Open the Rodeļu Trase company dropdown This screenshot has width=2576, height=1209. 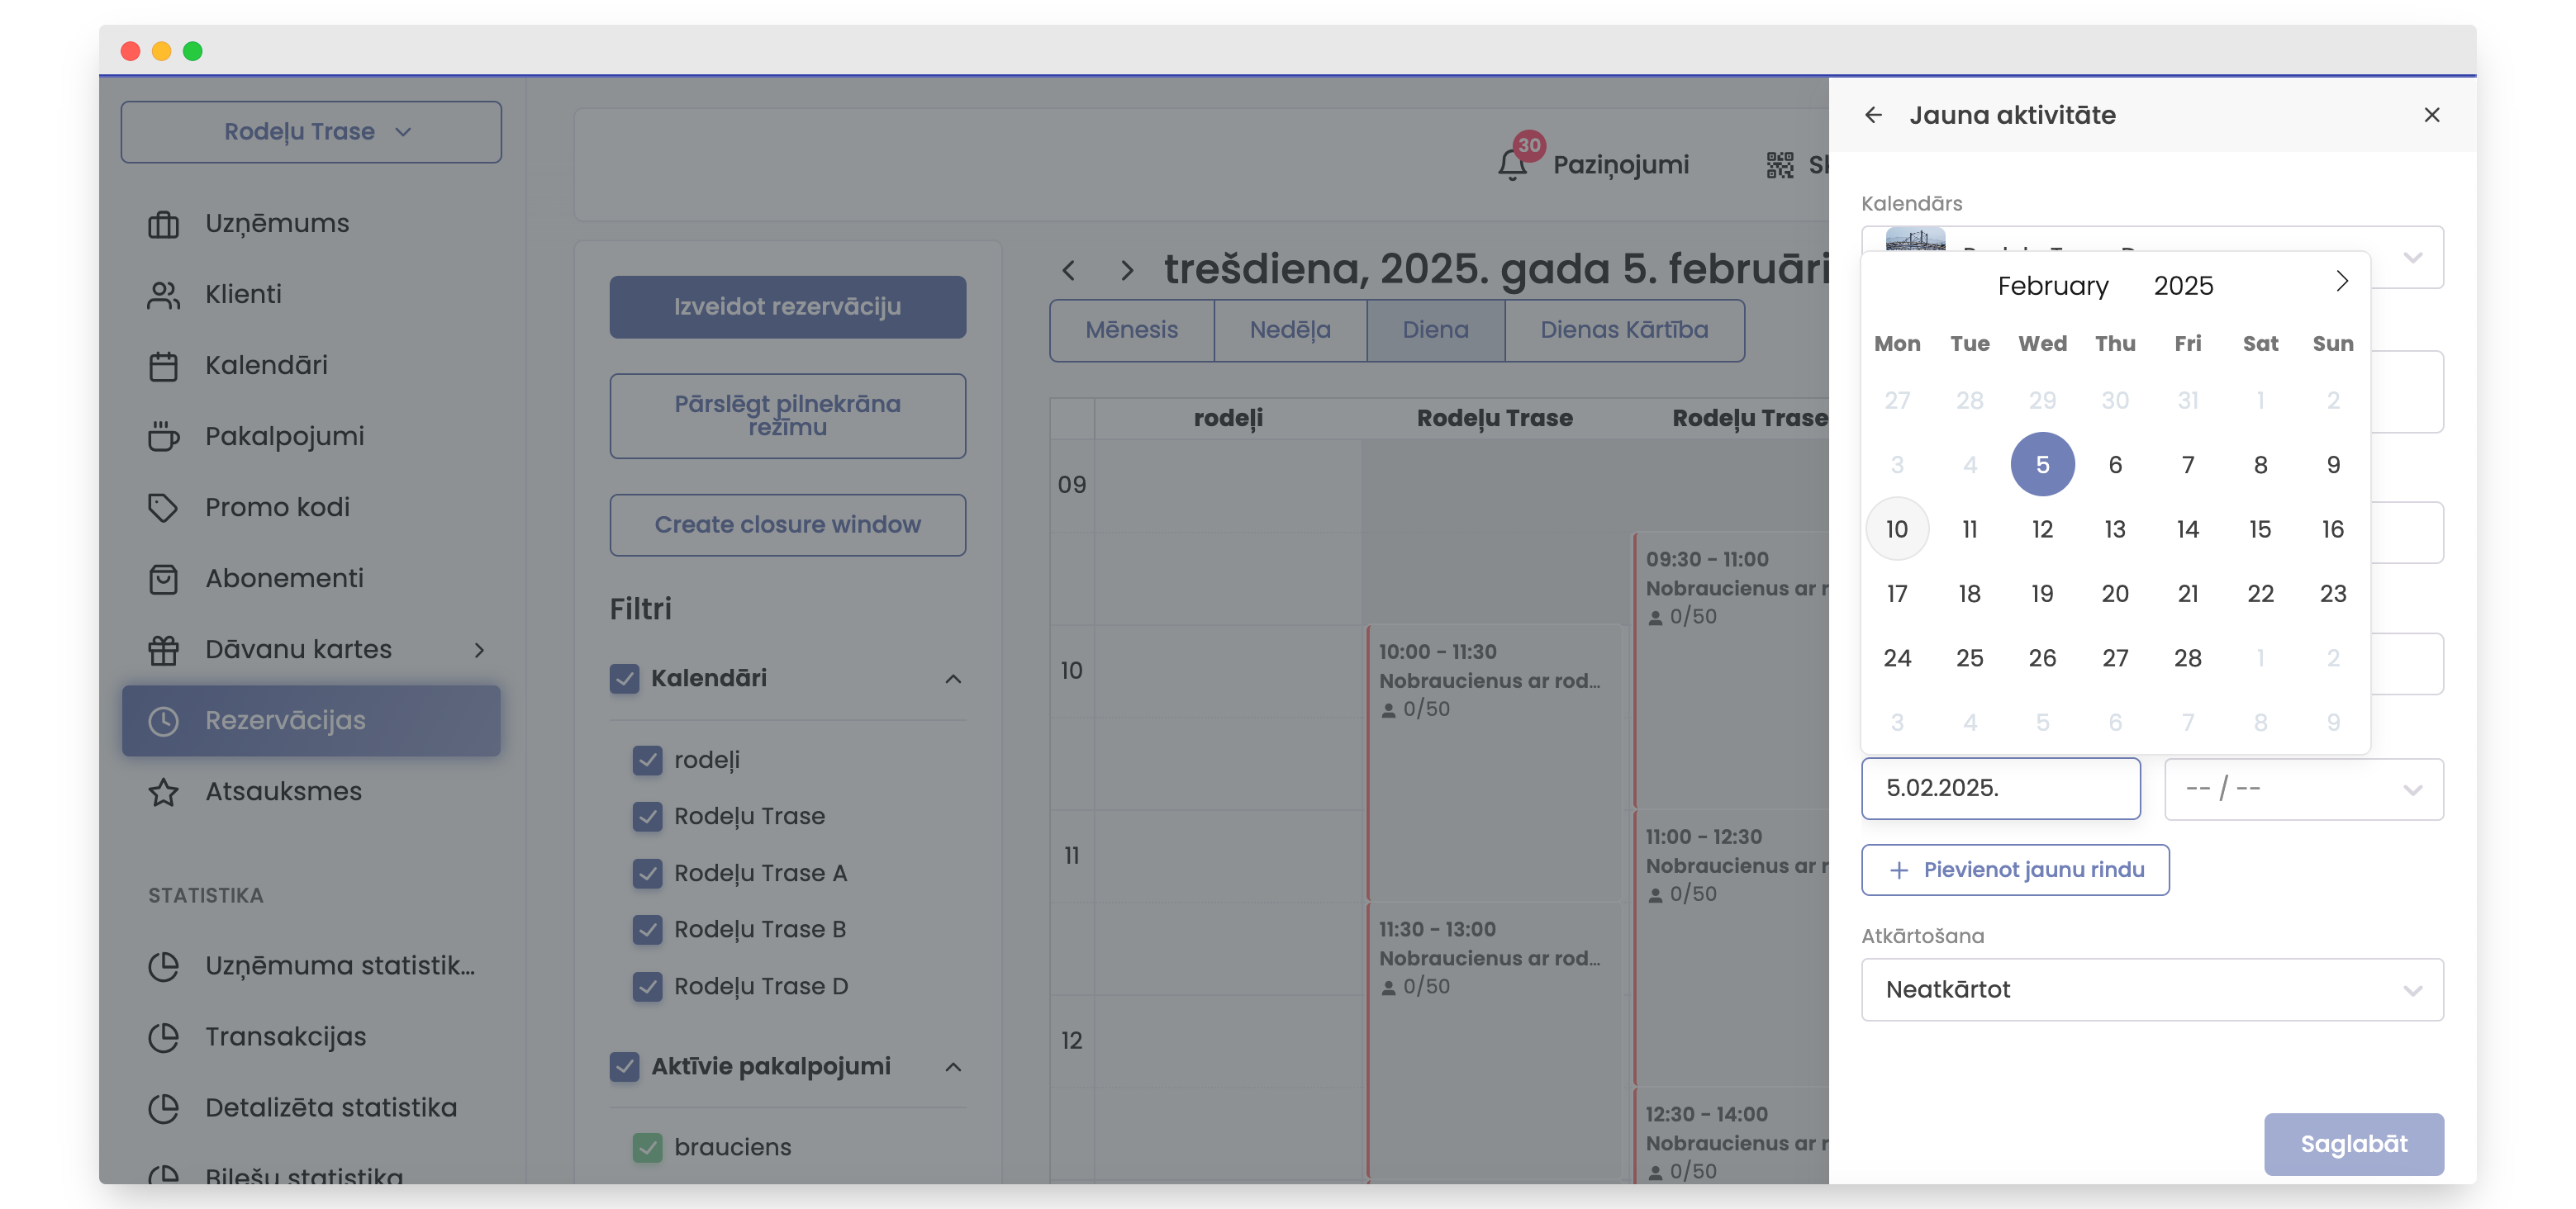click(x=311, y=132)
